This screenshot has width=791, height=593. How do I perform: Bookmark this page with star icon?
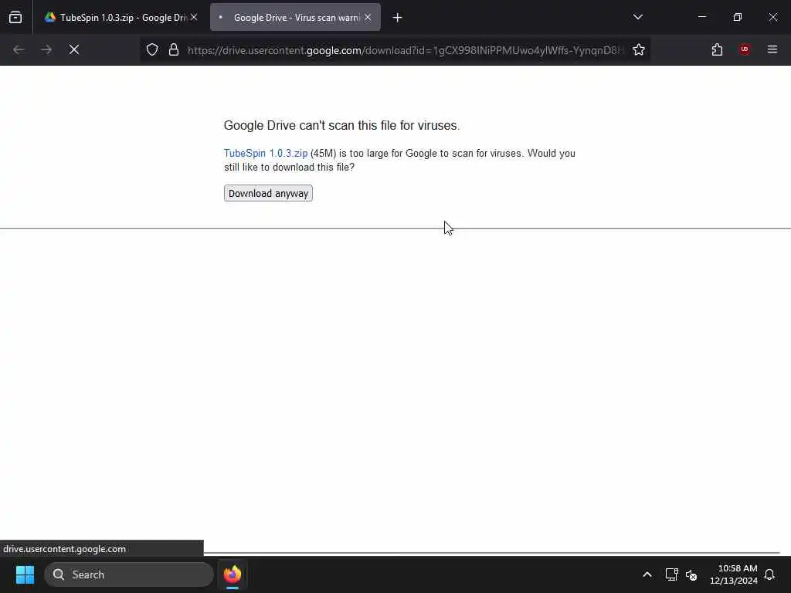639,49
